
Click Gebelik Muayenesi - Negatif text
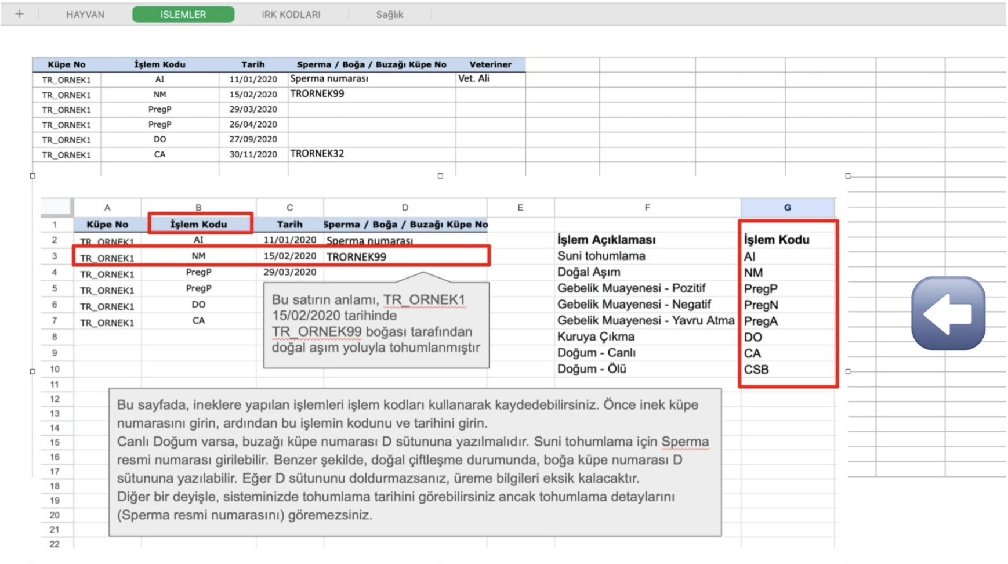coord(634,304)
